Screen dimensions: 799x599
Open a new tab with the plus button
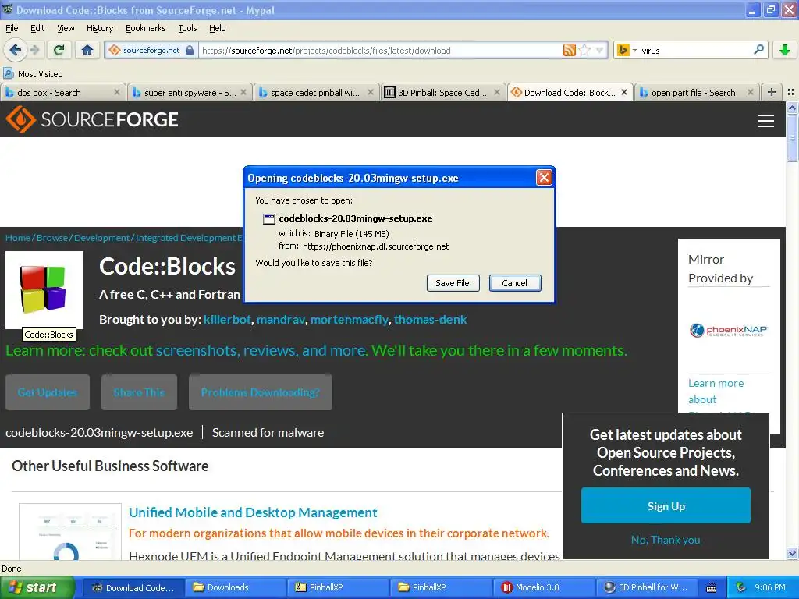coord(772,92)
